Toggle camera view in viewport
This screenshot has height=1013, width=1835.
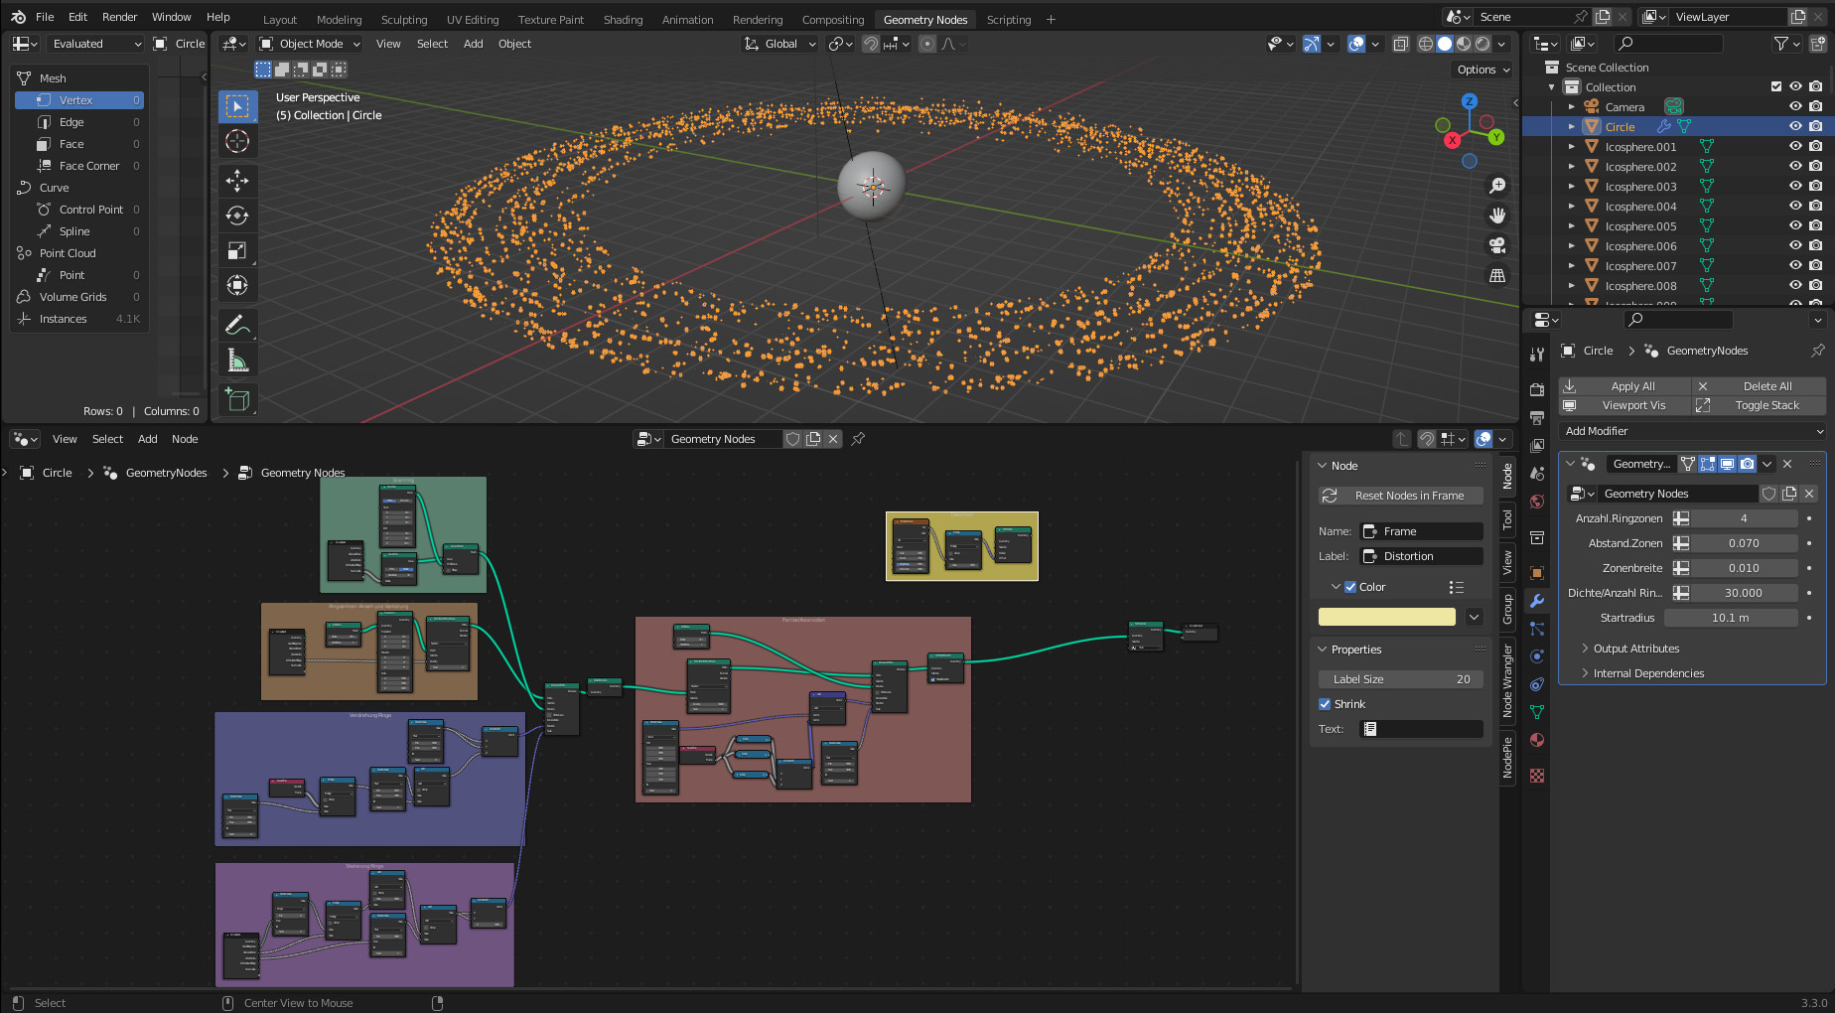coord(1497,245)
